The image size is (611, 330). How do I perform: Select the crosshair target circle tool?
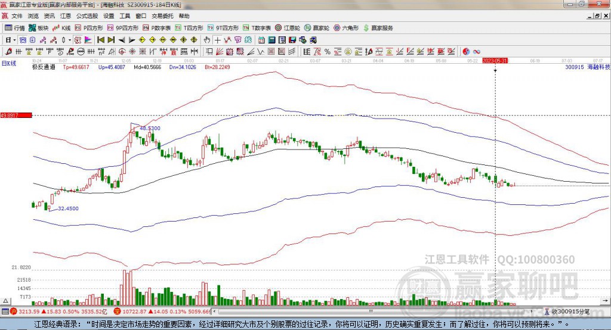pyautogui.click(x=122, y=52)
